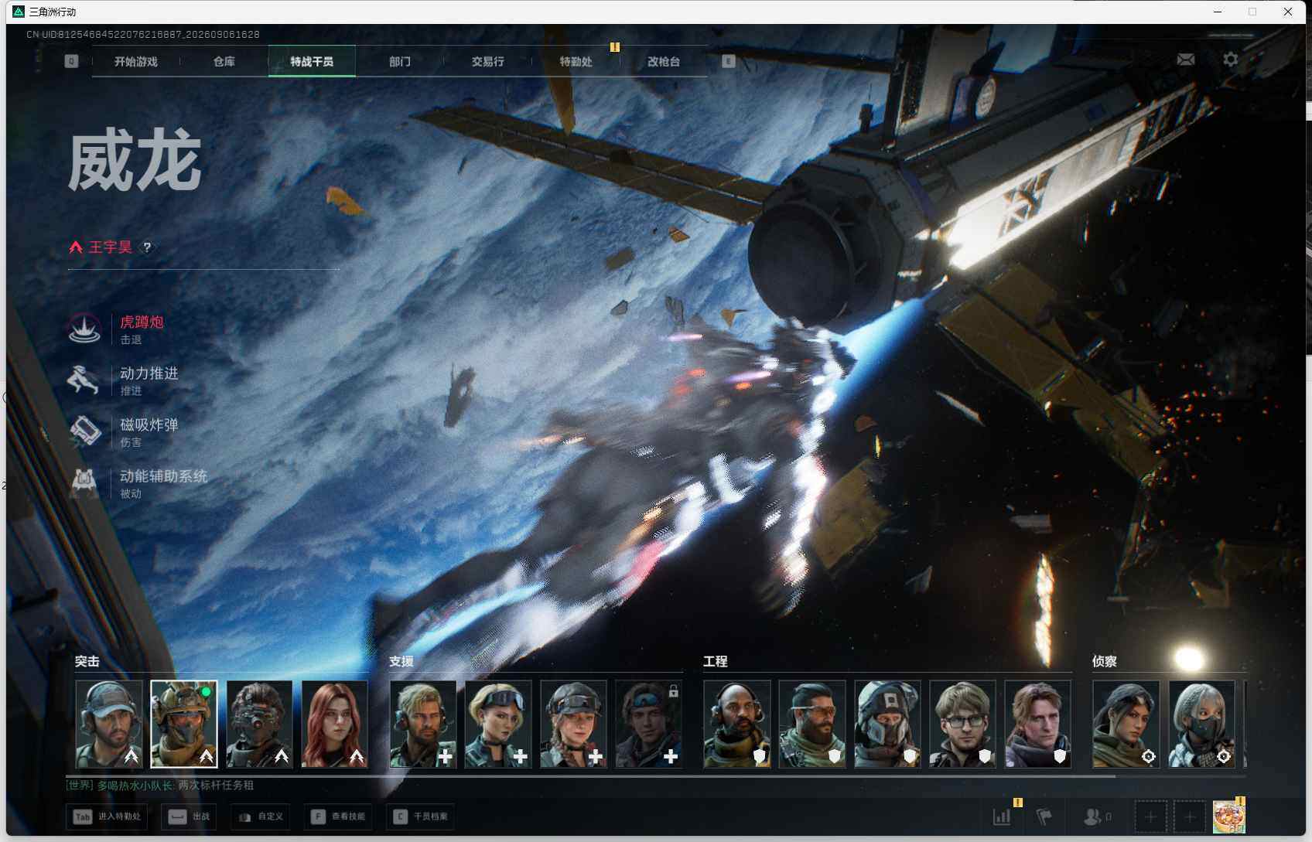Select the long-haired male engineer portrait
The width and height of the screenshot is (1312, 842).
[1037, 724]
